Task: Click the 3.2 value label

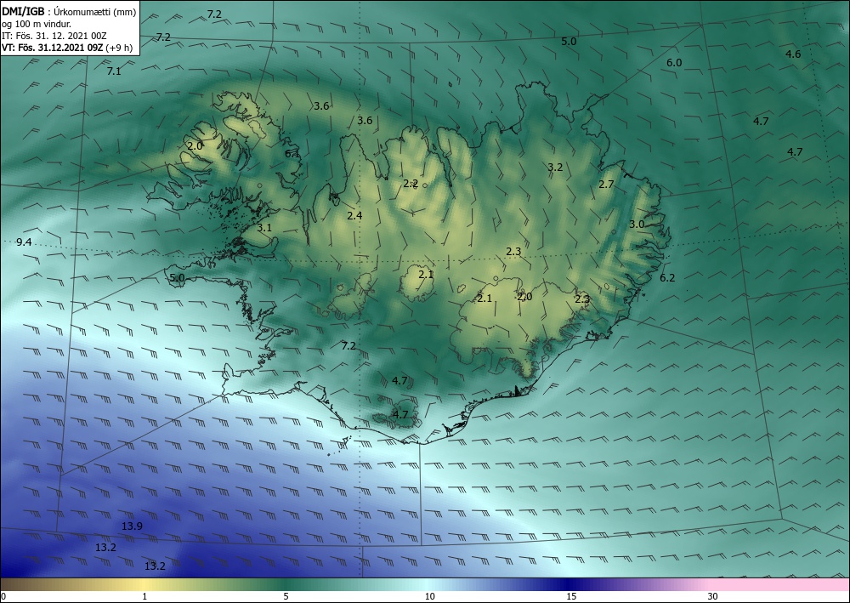Action: (555, 168)
